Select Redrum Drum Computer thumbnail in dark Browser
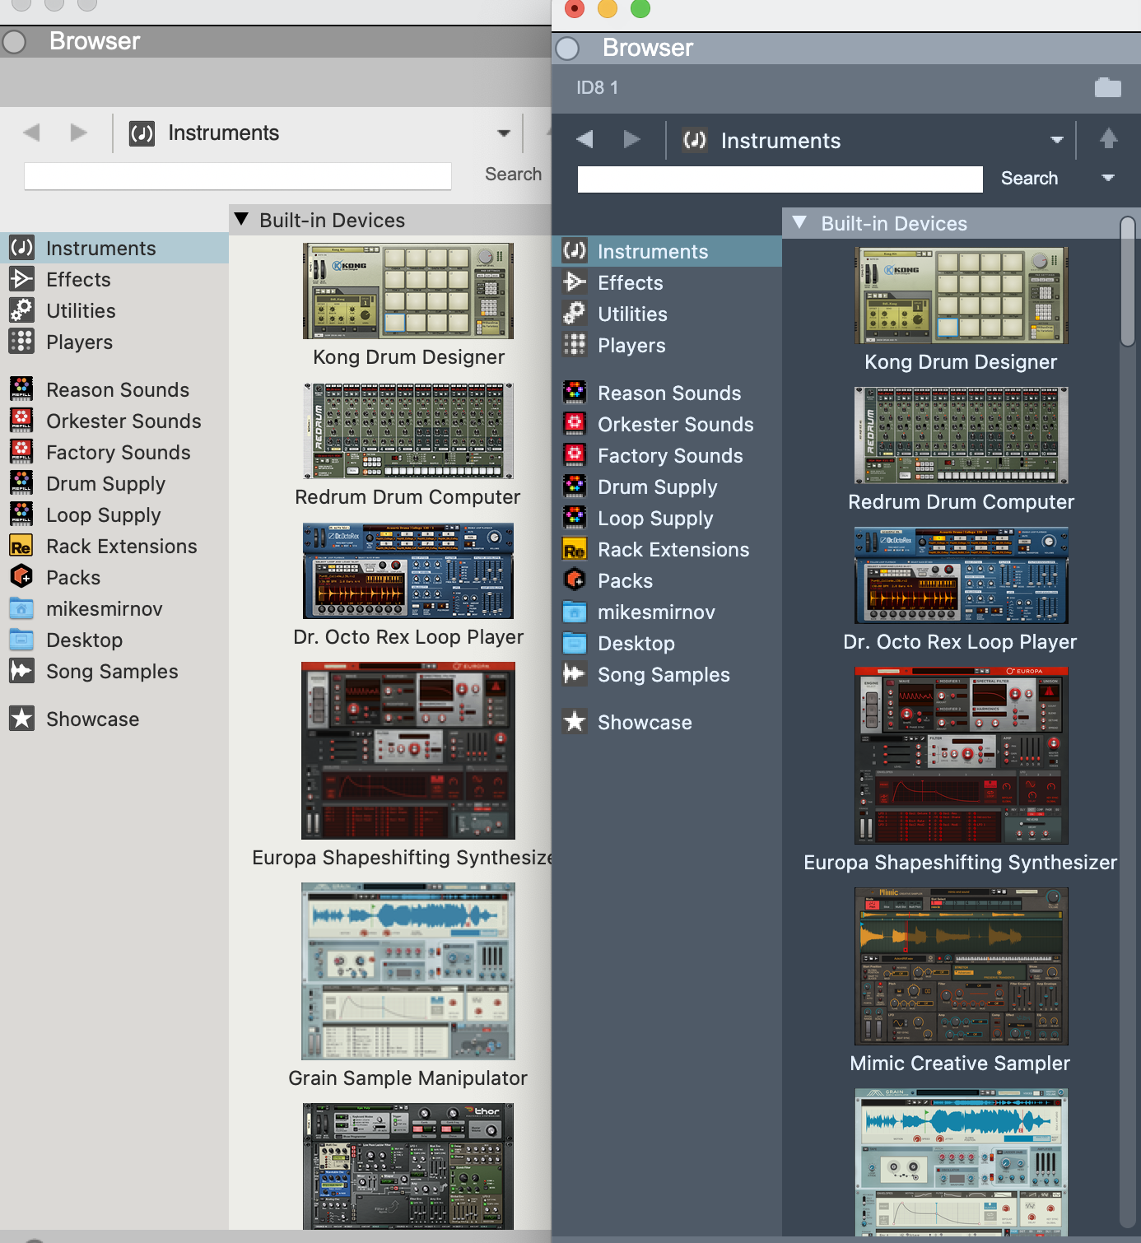Image resolution: width=1141 pixels, height=1243 pixels. click(962, 435)
